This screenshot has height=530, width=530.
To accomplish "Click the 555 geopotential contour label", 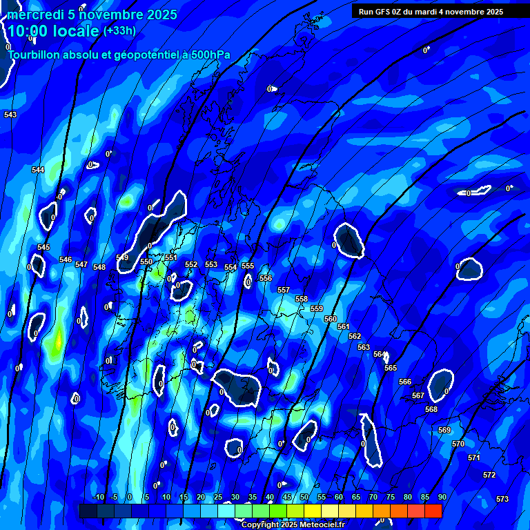I will point(248,266).
